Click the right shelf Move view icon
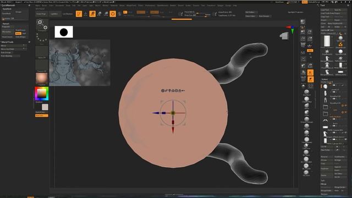Viewport: 352px width, 198px height. pyautogui.click(x=303, y=66)
